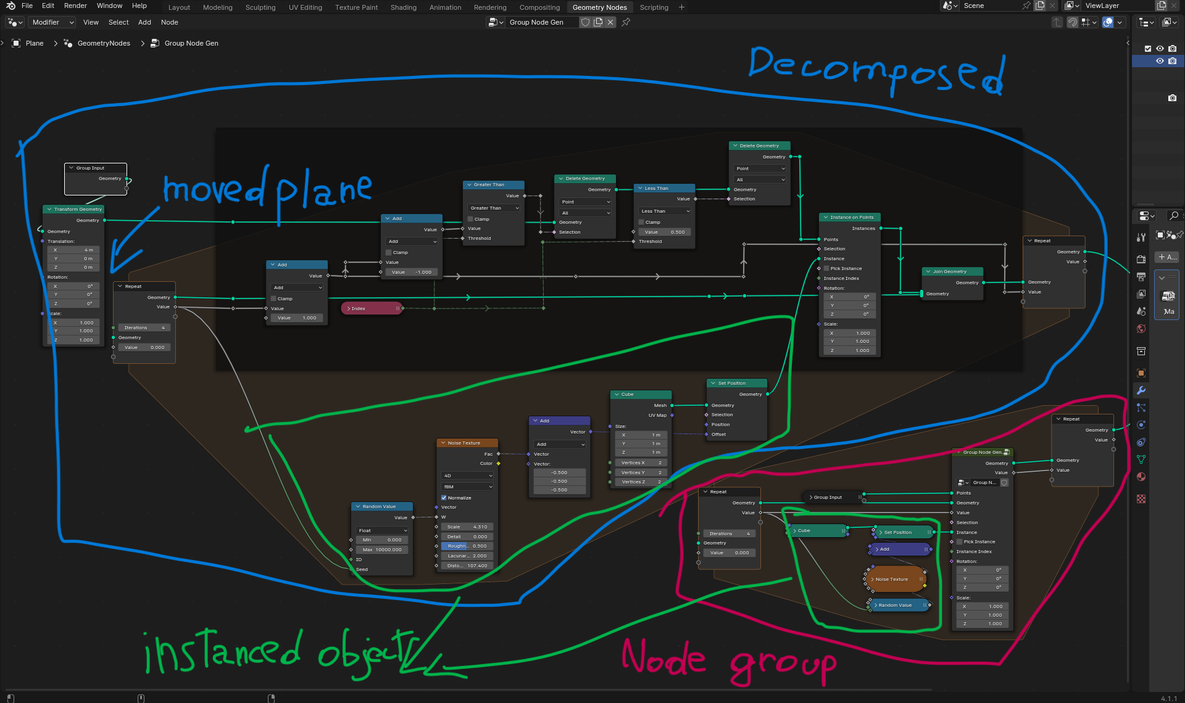Image resolution: width=1185 pixels, height=703 pixels.
Task: Toggle Pick Instance in Instance on Points node
Action: (826, 268)
